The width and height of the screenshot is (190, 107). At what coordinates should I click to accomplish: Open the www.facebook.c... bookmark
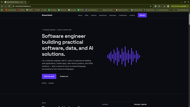click(92, 10)
